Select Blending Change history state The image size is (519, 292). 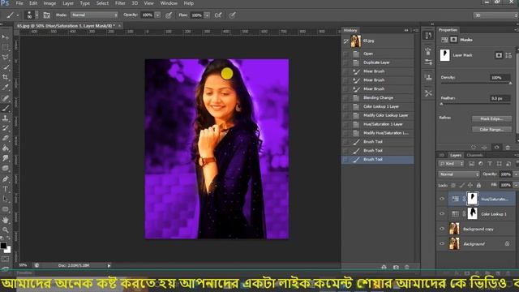coord(378,97)
